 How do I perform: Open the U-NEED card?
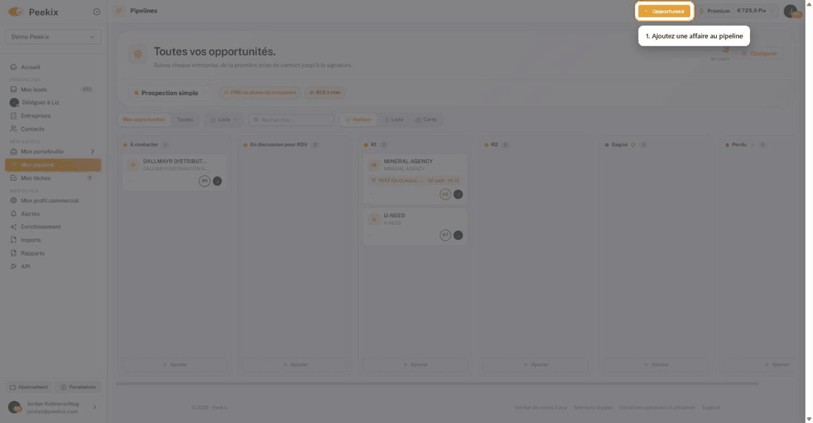[415, 226]
